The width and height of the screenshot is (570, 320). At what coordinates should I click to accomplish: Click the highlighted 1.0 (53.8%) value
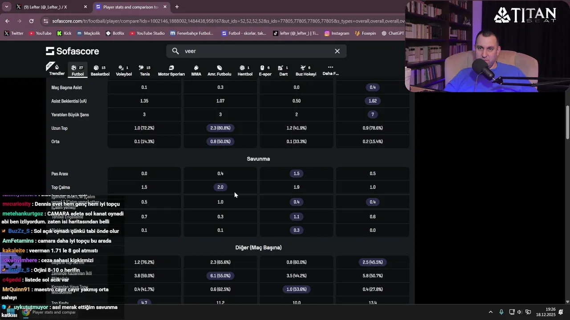(x=297, y=289)
